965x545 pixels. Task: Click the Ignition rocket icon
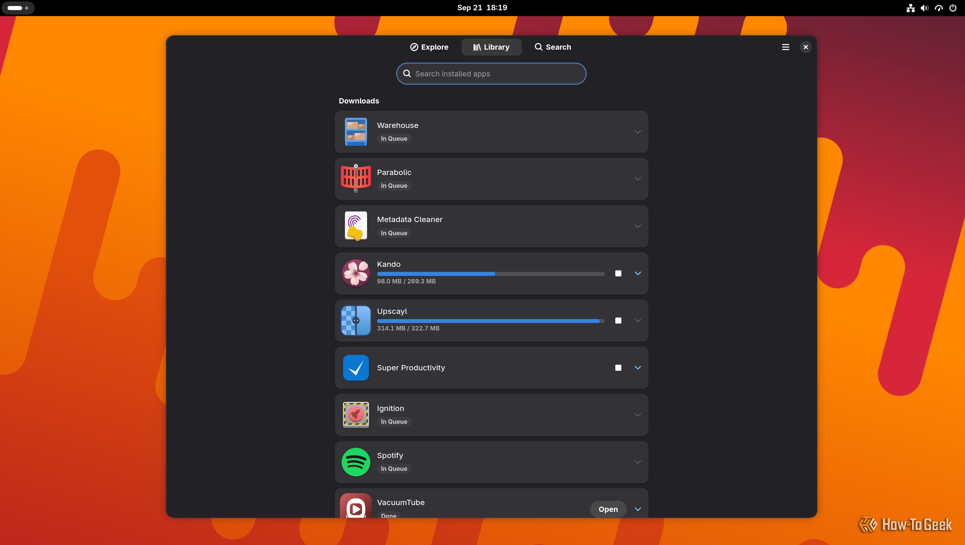click(356, 415)
